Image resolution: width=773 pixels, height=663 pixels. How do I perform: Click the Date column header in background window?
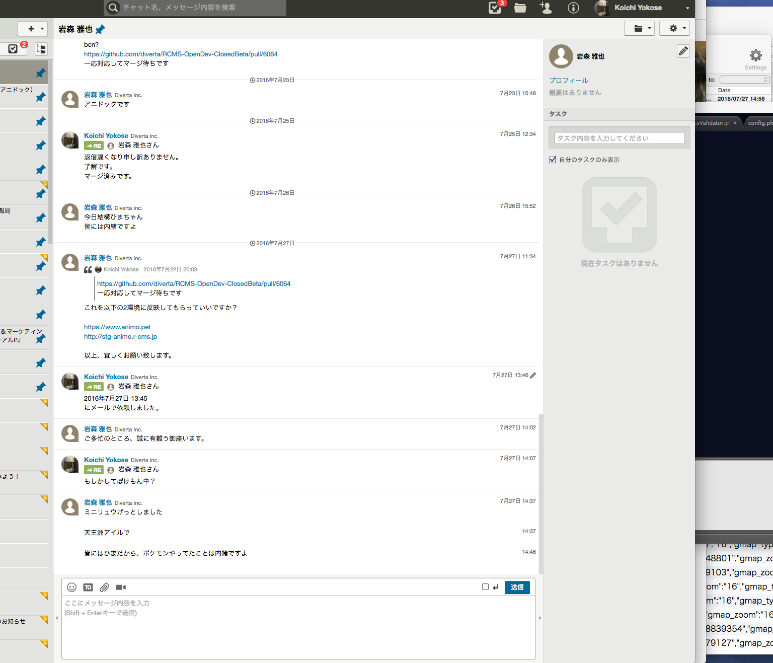(x=724, y=90)
